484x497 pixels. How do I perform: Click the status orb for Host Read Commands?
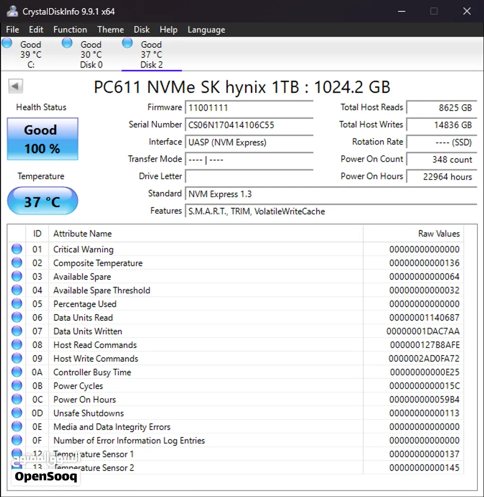tap(17, 345)
